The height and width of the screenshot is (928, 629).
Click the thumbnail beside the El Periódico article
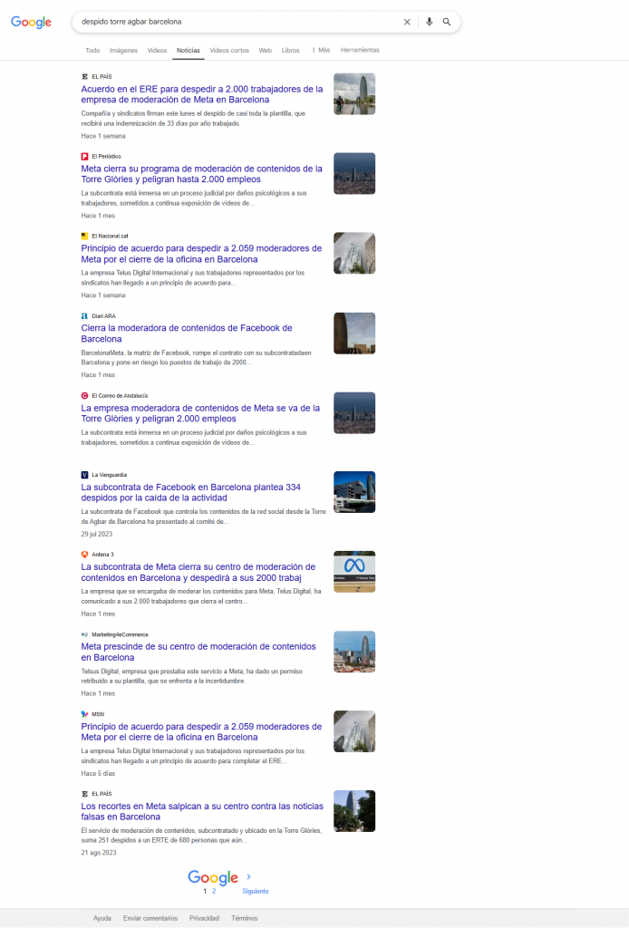pos(354,173)
